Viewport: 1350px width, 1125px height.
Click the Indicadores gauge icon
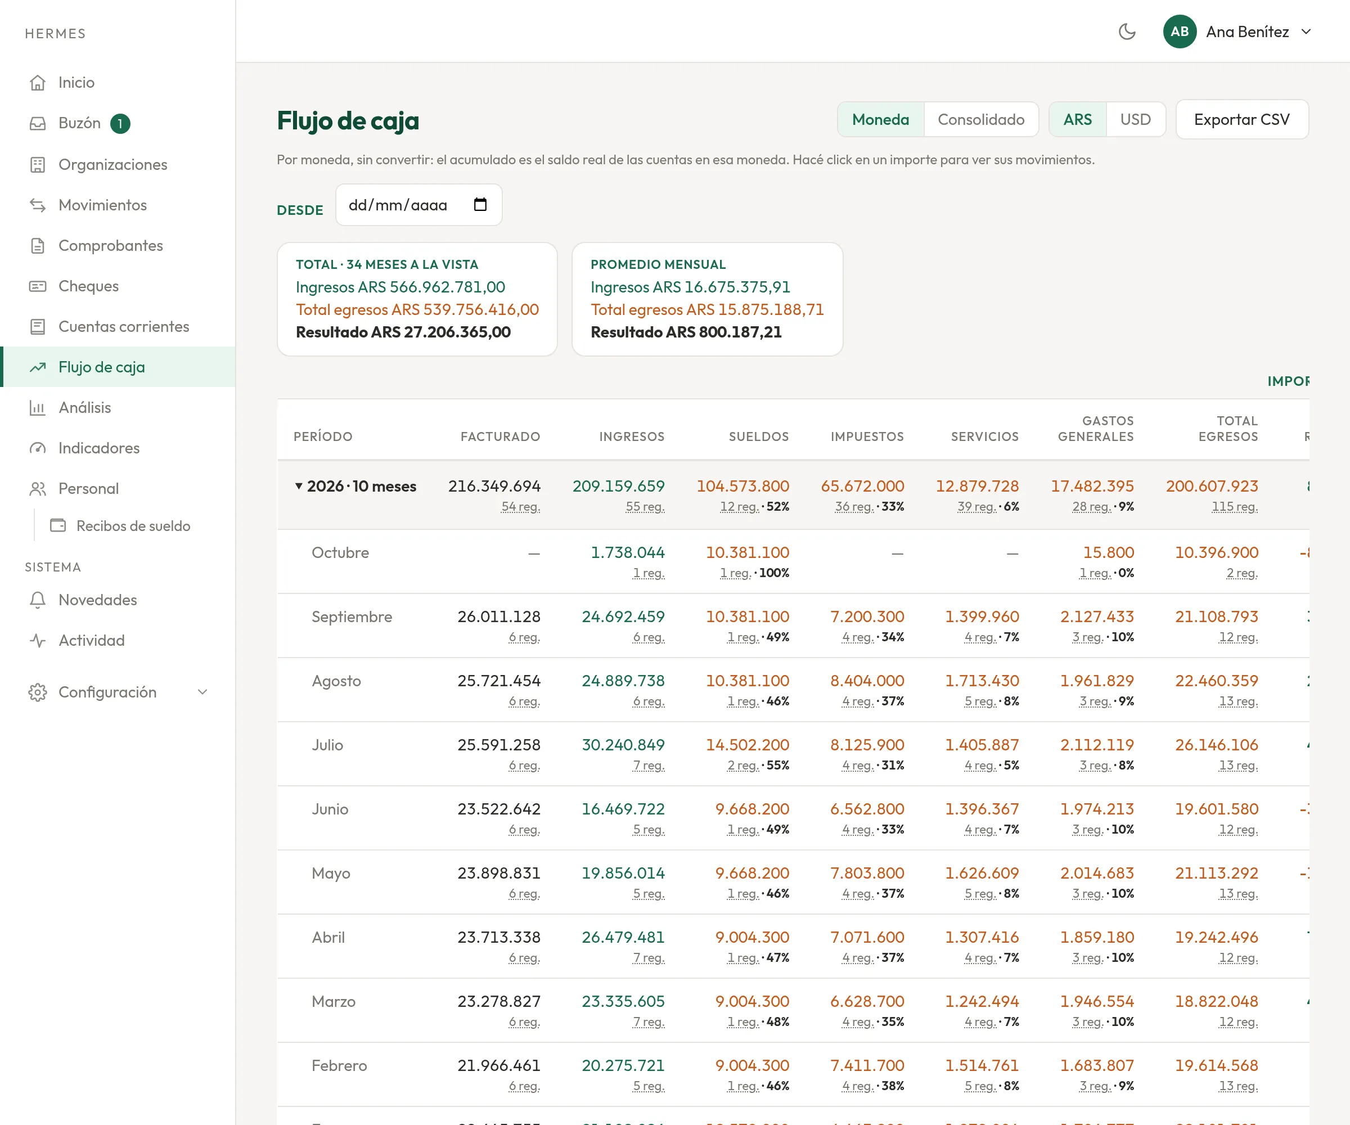point(38,449)
